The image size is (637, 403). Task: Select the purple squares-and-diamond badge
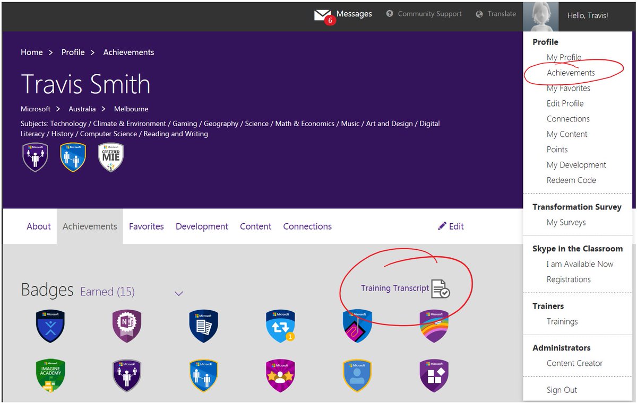click(434, 376)
